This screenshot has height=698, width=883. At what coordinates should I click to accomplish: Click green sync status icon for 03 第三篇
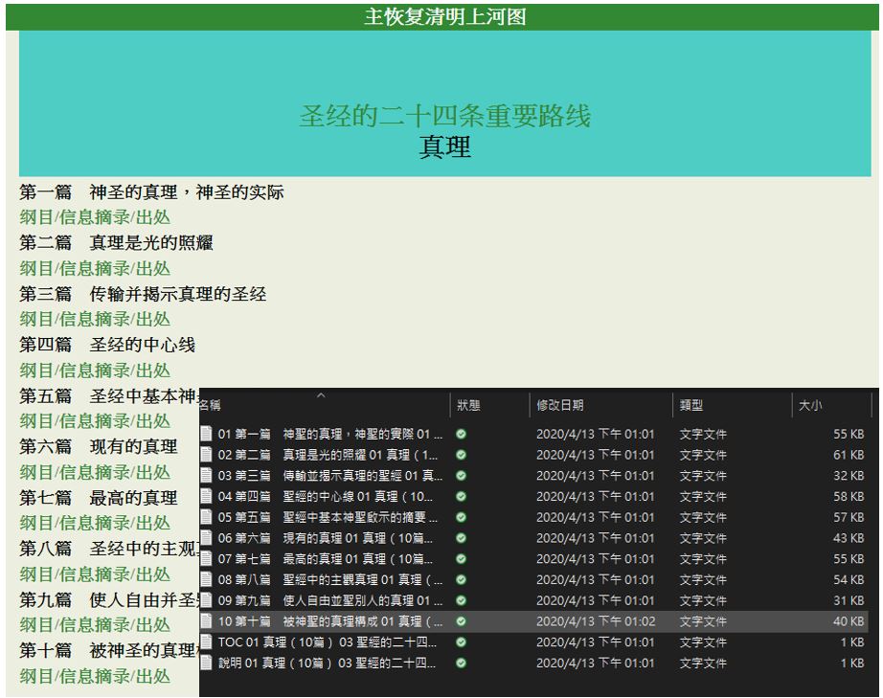point(462,476)
